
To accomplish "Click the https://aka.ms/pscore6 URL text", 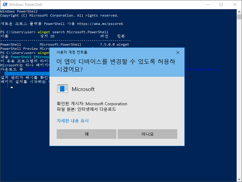I will 100,24.
